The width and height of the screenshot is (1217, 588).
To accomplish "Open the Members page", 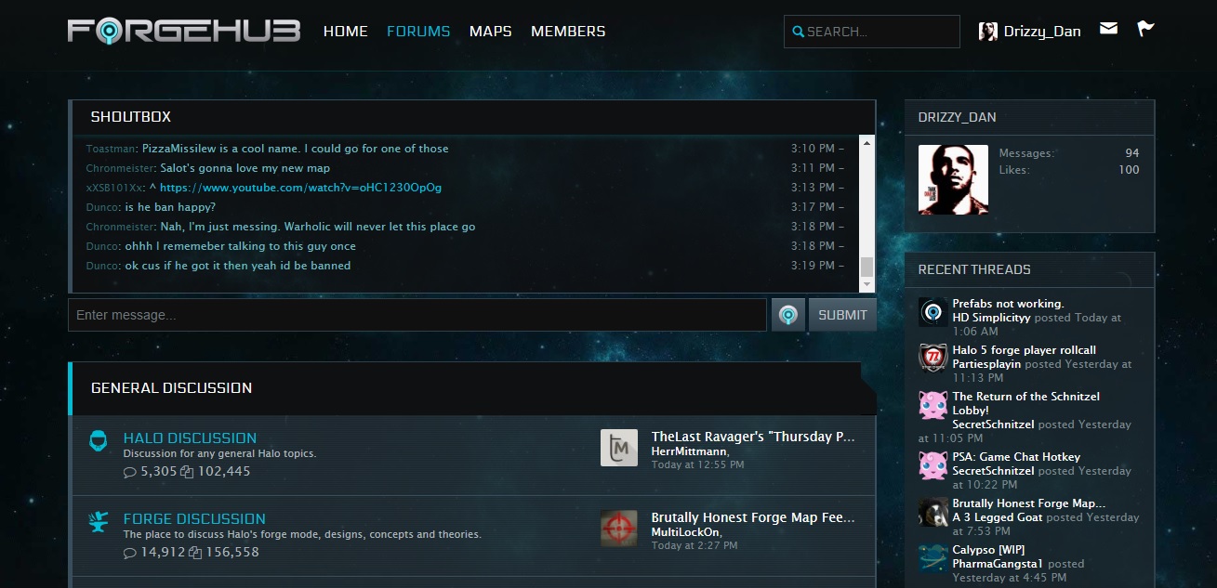I will tap(568, 32).
